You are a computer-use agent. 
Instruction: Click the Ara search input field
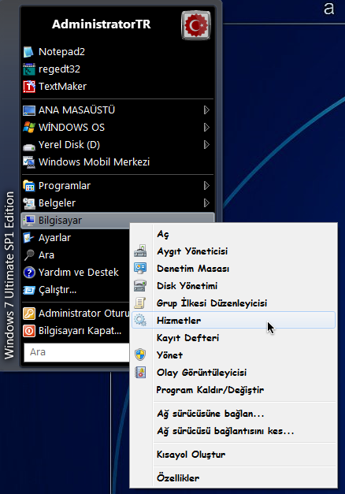pos(77,352)
